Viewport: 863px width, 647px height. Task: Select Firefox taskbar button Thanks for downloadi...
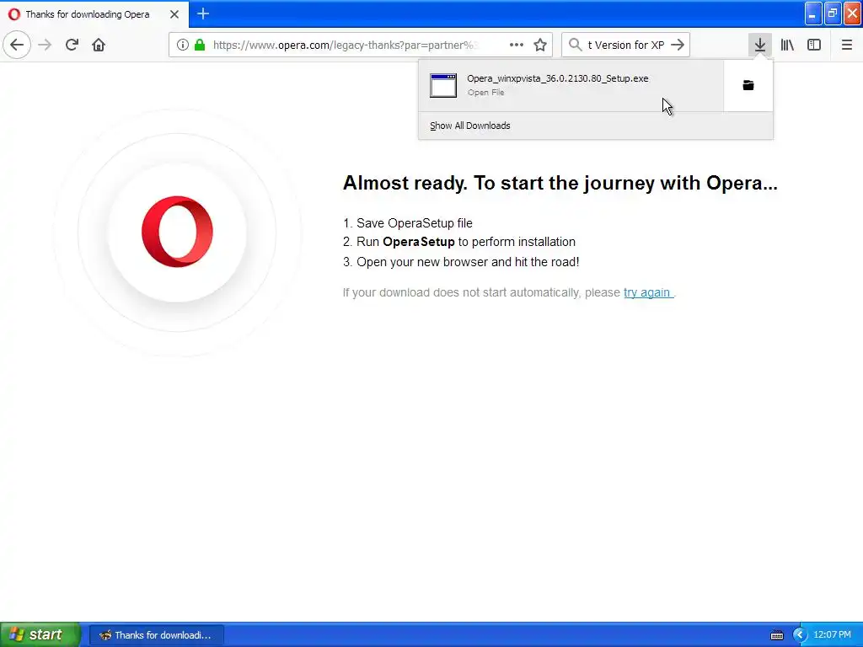tap(156, 635)
